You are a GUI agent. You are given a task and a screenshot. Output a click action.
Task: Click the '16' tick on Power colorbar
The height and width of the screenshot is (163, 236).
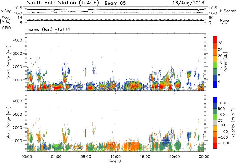pos(220,62)
